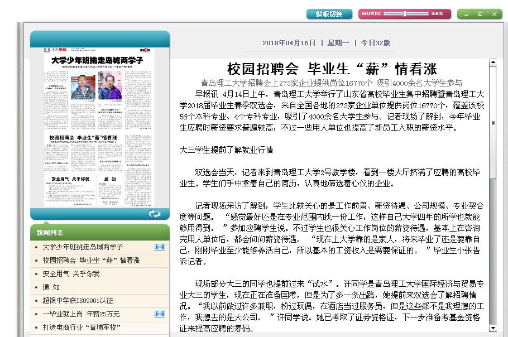
Task: Click the article scrollbar up arrow
Action: (x=492, y=62)
